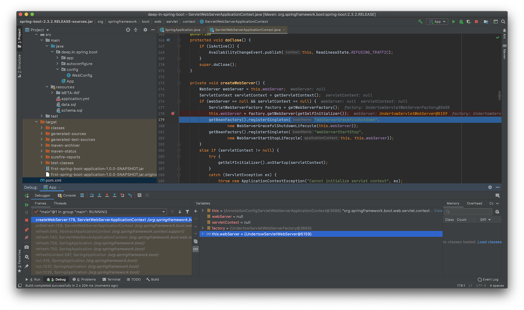Build project with the green hammer icon
This screenshot has width=524, height=310.
pyautogui.click(x=420, y=22)
